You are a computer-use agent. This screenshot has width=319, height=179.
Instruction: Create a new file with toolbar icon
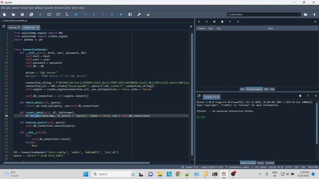[x=4, y=14]
